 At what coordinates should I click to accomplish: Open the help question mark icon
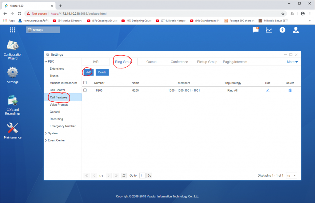282,30
